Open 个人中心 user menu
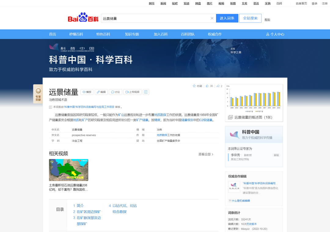Image resolution: width=330 pixels, height=232 pixels. point(275,34)
